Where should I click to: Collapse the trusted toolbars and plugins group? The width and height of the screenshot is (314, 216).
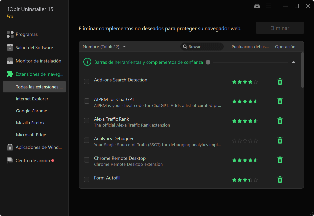[x=293, y=62]
